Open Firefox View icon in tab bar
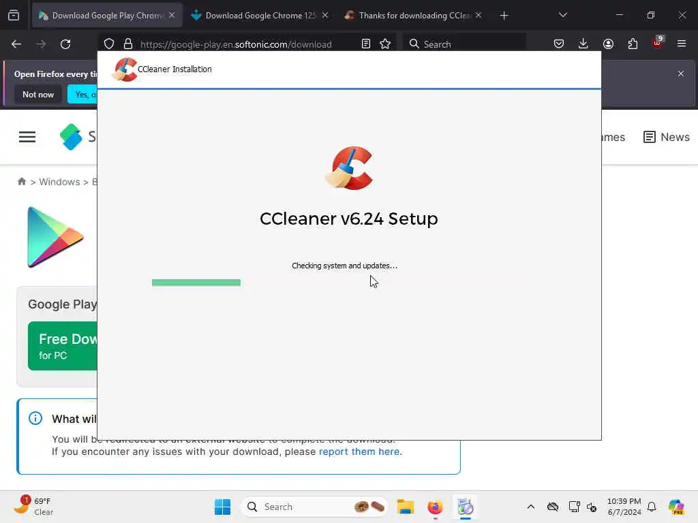 14,16
